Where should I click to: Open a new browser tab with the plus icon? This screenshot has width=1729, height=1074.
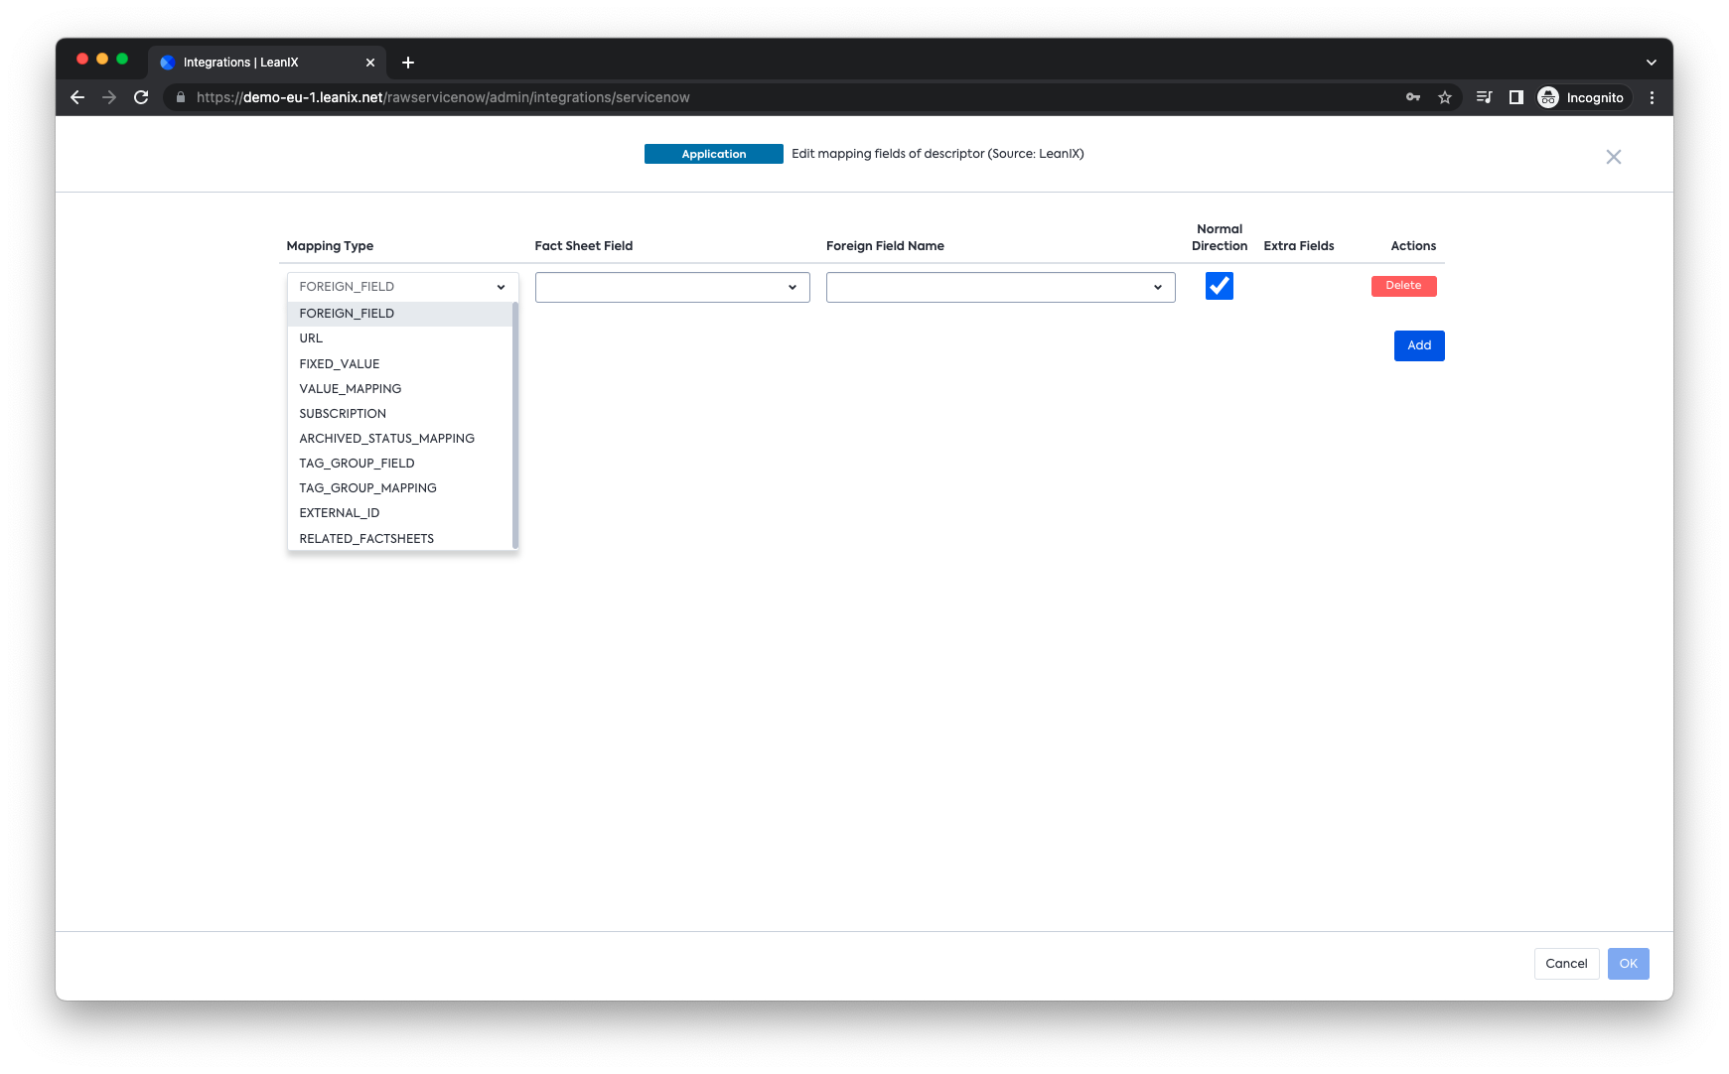coord(408,62)
